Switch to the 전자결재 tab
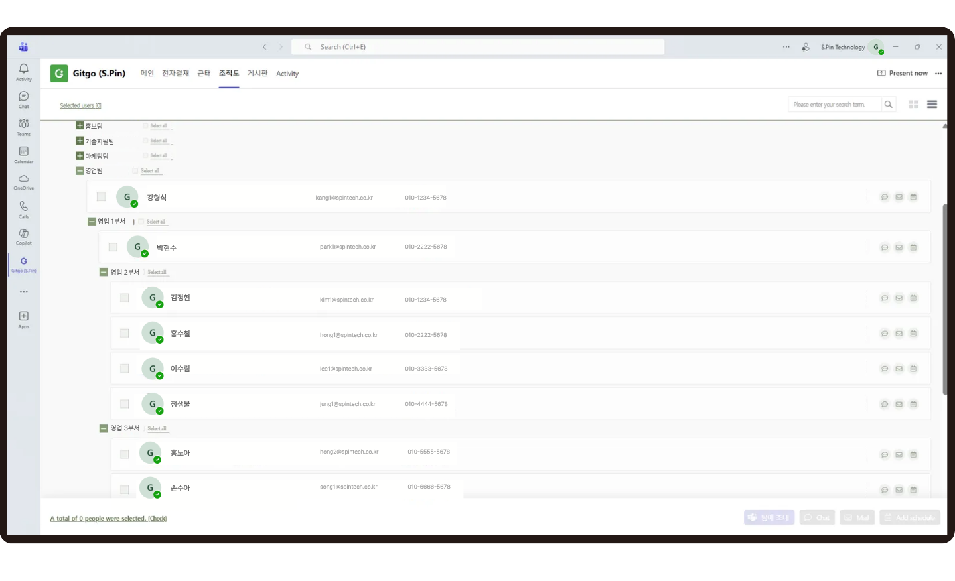 pyautogui.click(x=175, y=73)
